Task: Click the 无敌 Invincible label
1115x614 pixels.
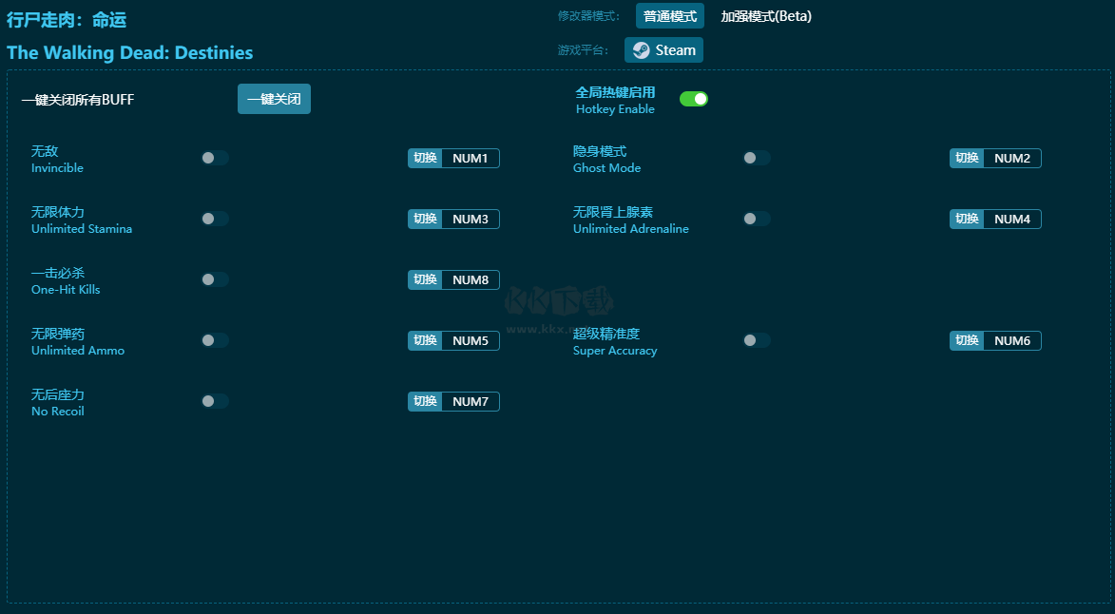Action: 57,159
